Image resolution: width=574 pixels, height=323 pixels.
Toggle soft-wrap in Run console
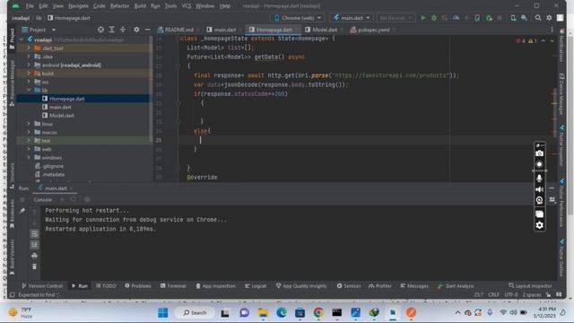coord(34,233)
